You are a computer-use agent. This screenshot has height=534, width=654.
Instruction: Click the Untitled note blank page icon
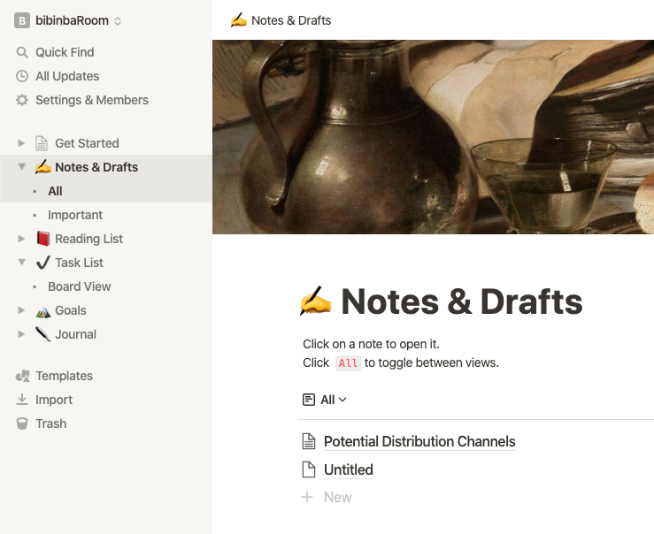point(309,469)
